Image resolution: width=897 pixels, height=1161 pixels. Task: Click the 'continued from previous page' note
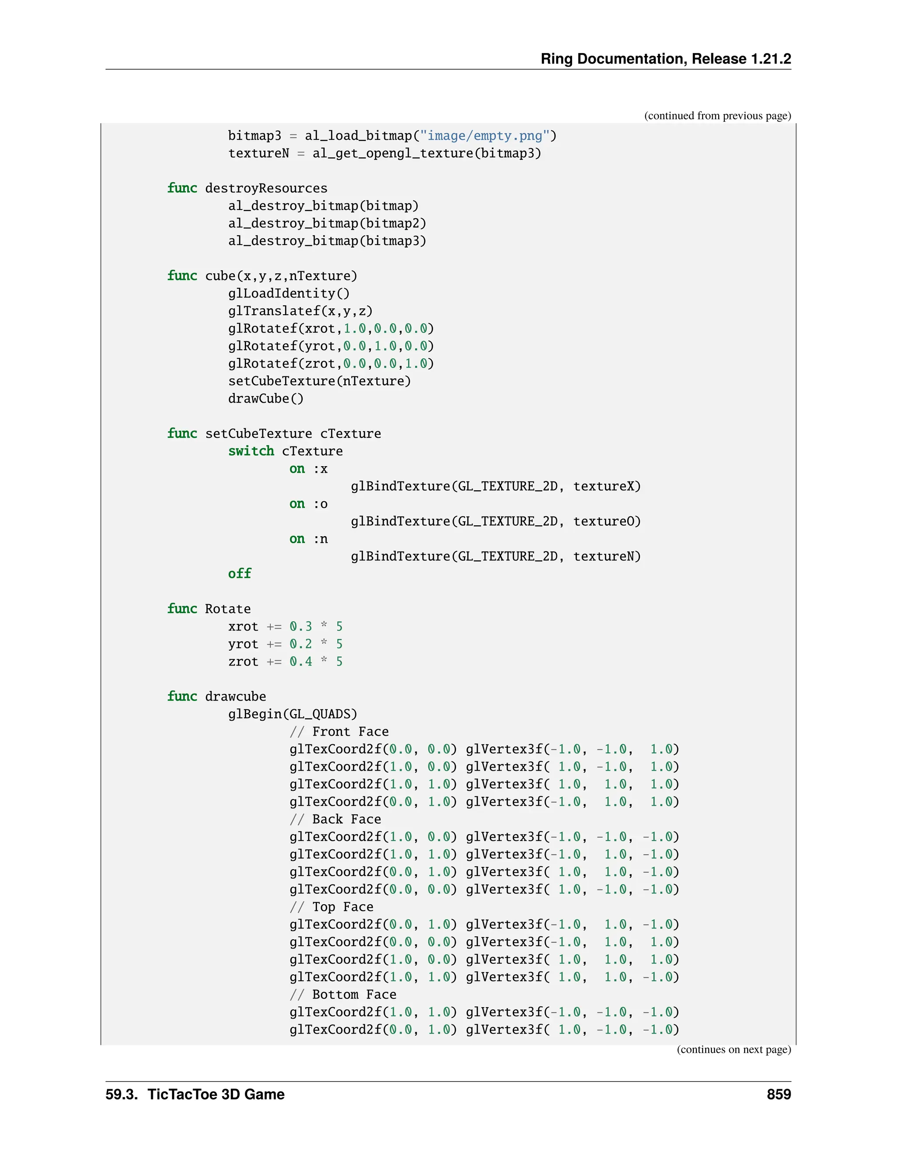[x=717, y=116]
